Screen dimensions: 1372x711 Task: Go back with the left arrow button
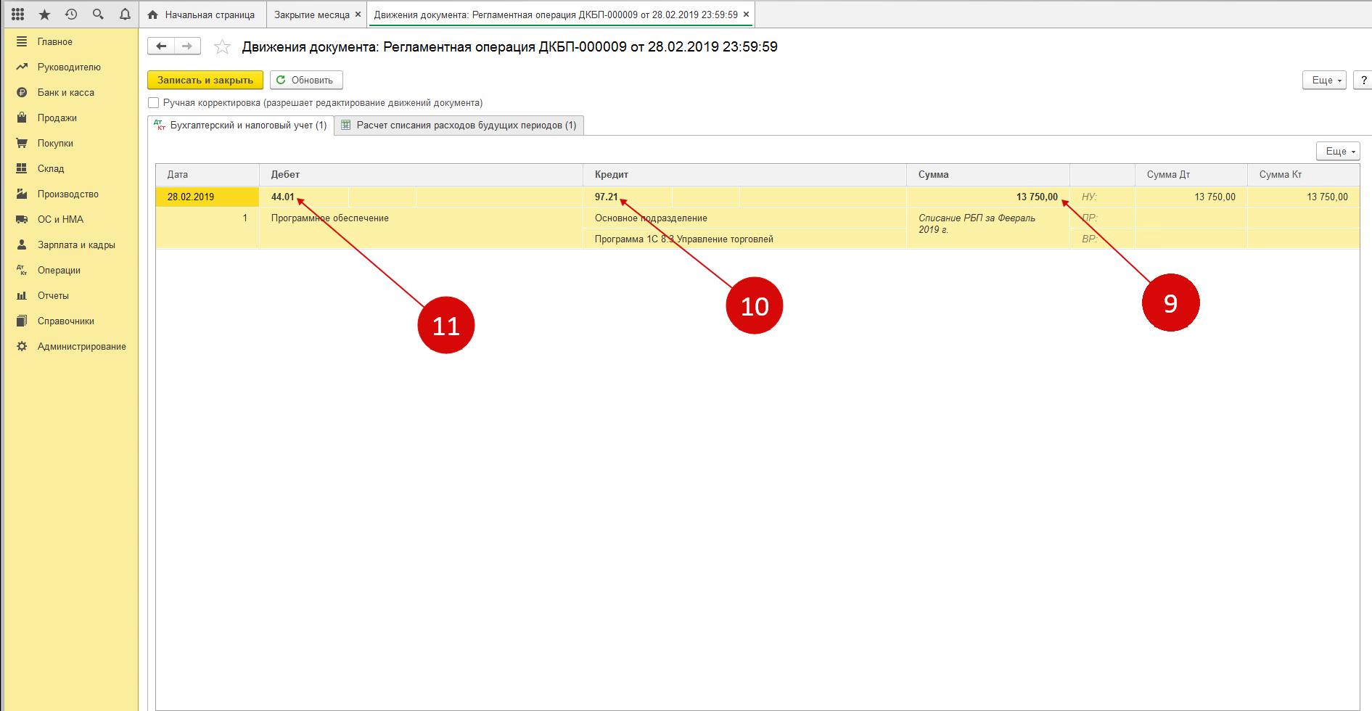point(161,46)
